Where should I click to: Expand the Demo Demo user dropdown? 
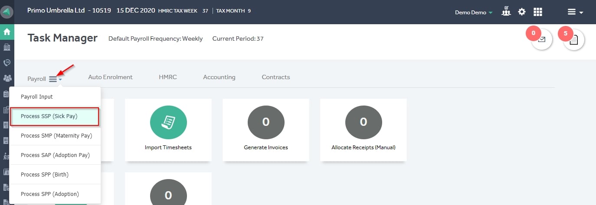(x=474, y=13)
